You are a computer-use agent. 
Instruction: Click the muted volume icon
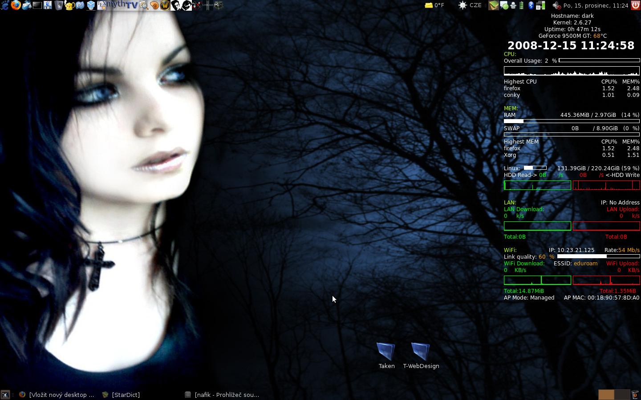coord(557,5)
